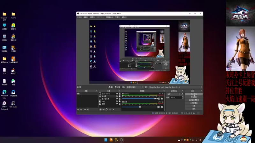Toggle visibility of the 文本 (GDI+) source
The width and height of the screenshot is (255, 143).
(117, 94)
